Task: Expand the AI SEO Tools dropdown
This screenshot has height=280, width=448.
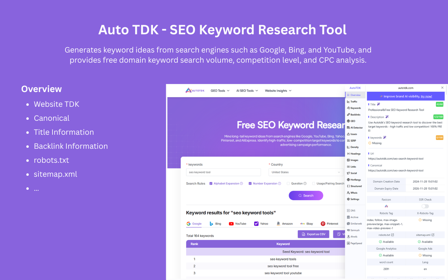Action: (x=247, y=90)
